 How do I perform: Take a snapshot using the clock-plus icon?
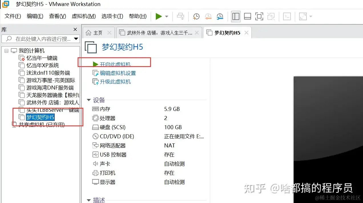coord(196,17)
